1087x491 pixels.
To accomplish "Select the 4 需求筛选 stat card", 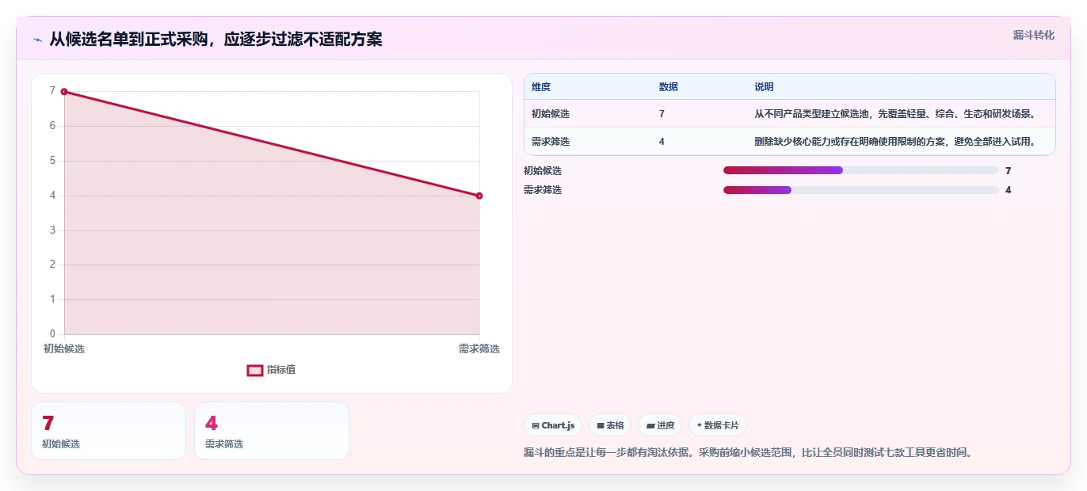I will point(272,431).
